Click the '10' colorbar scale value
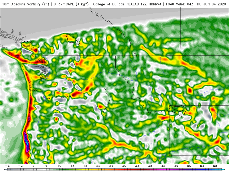The height and width of the screenshot is (171, 229). (59, 166)
